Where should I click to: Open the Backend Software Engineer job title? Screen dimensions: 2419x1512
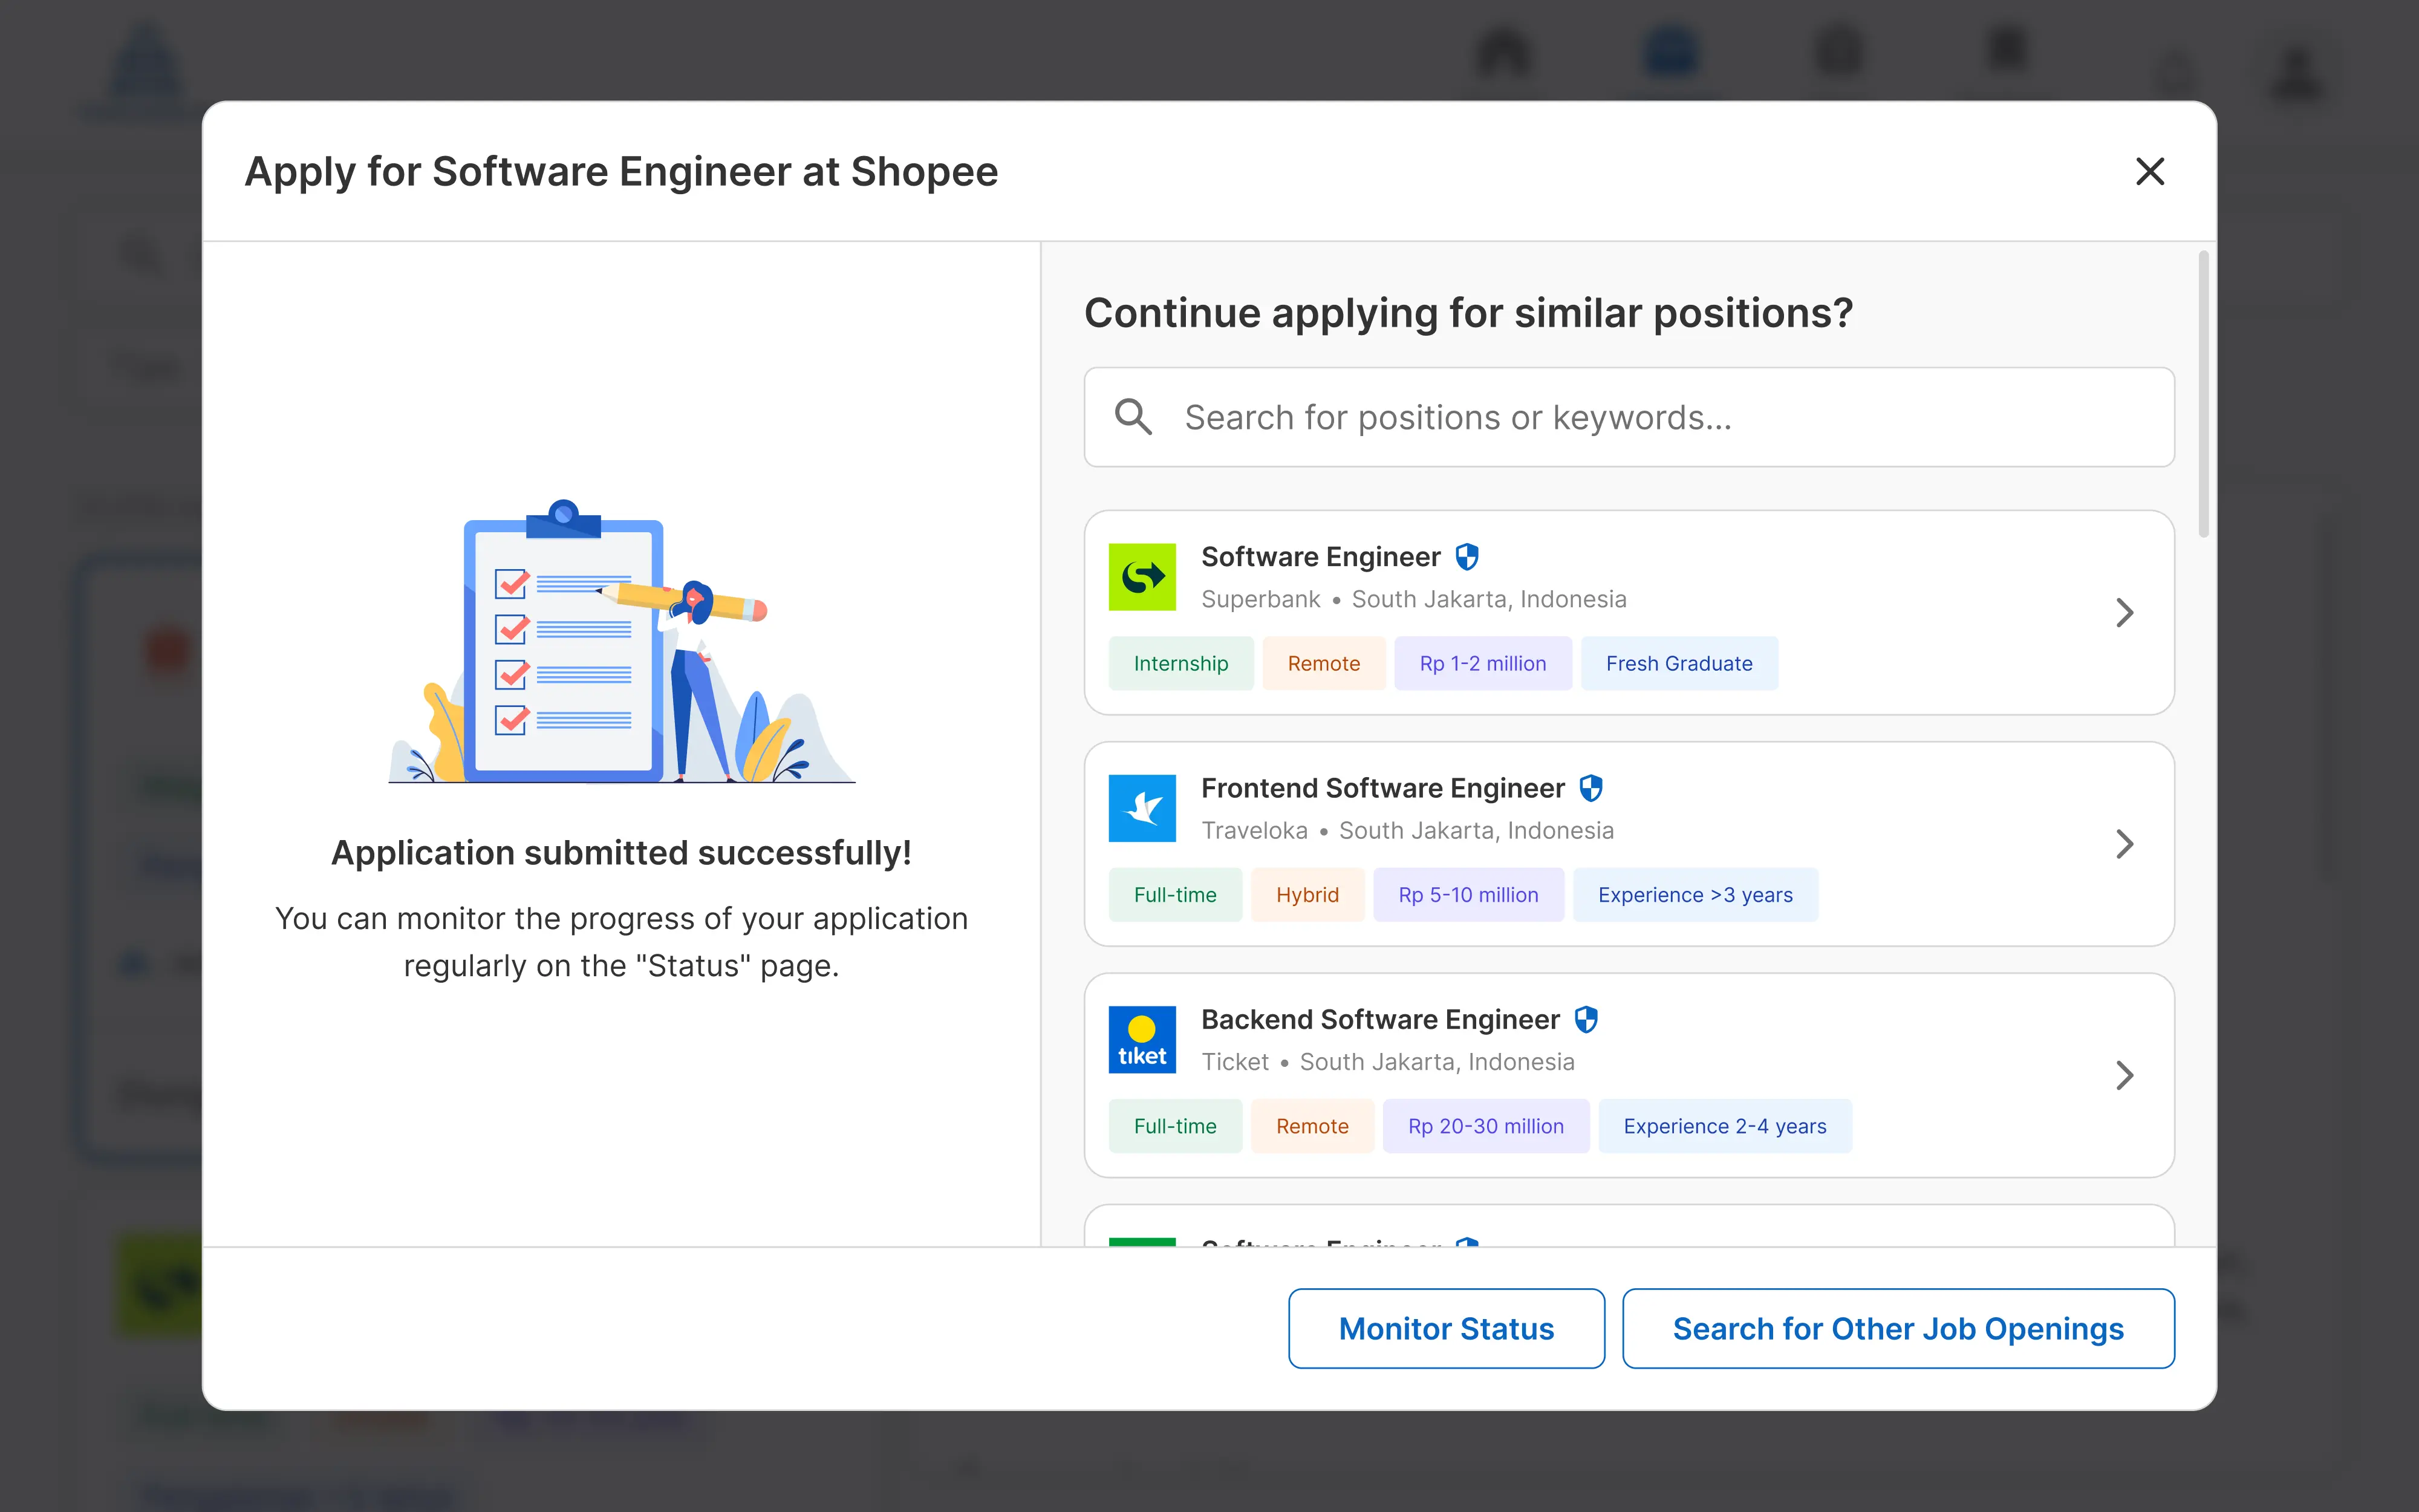[x=1381, y=1020]
